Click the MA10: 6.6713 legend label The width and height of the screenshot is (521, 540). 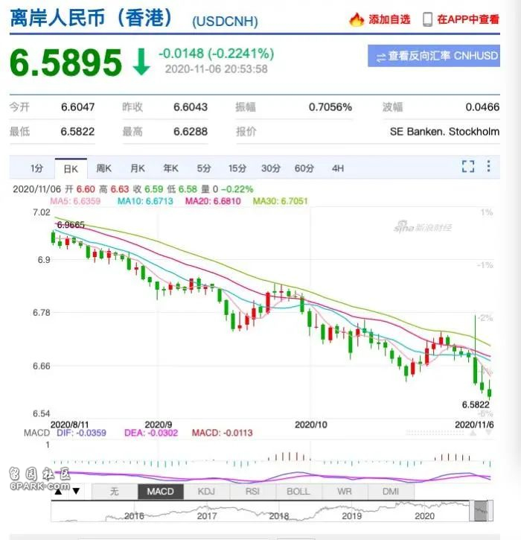145,201
